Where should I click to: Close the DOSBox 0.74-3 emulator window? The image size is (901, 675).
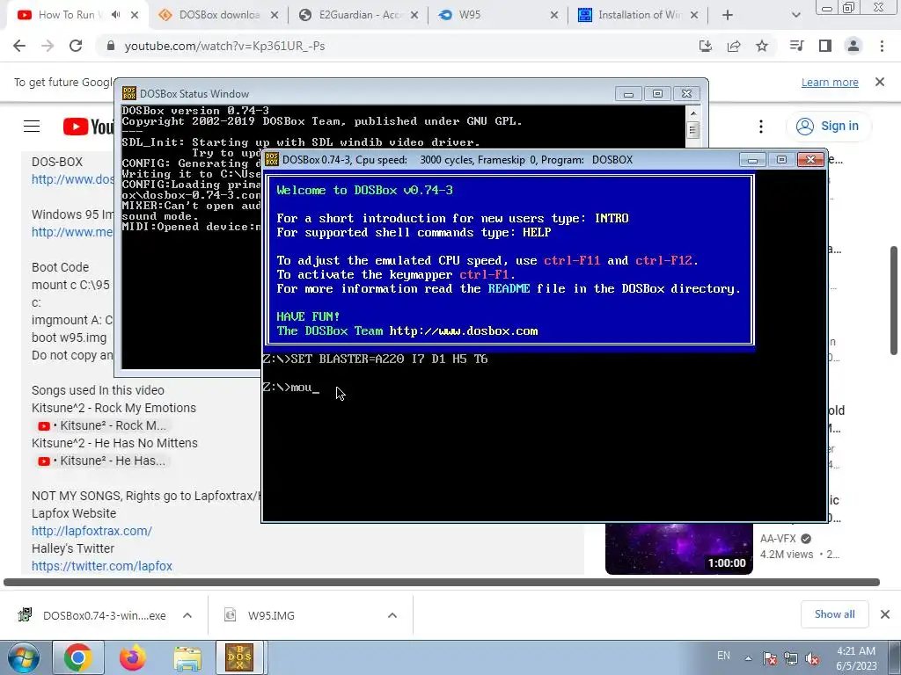point(810,160)
